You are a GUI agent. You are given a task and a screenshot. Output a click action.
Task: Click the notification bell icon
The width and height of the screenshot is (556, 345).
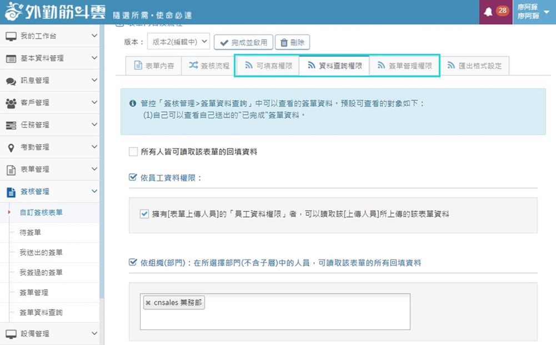pos(489,12)
